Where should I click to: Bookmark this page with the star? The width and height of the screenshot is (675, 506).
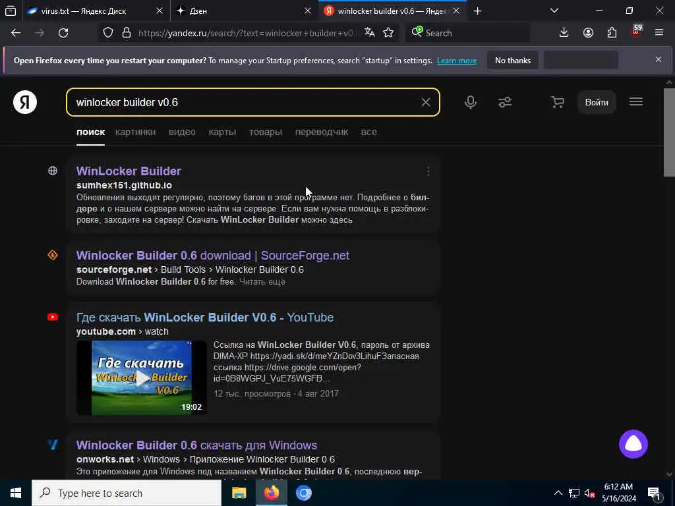(x=388, y=33)
